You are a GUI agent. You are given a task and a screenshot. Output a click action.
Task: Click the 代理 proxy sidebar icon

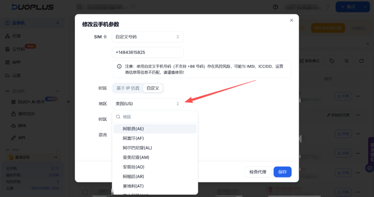click(x=8, y=36)
